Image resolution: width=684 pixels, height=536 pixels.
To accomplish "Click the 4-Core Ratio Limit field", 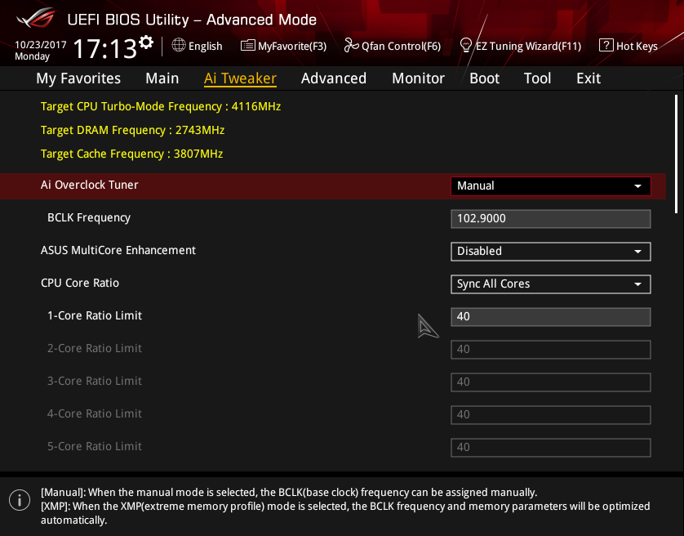I will pos(550,415).
